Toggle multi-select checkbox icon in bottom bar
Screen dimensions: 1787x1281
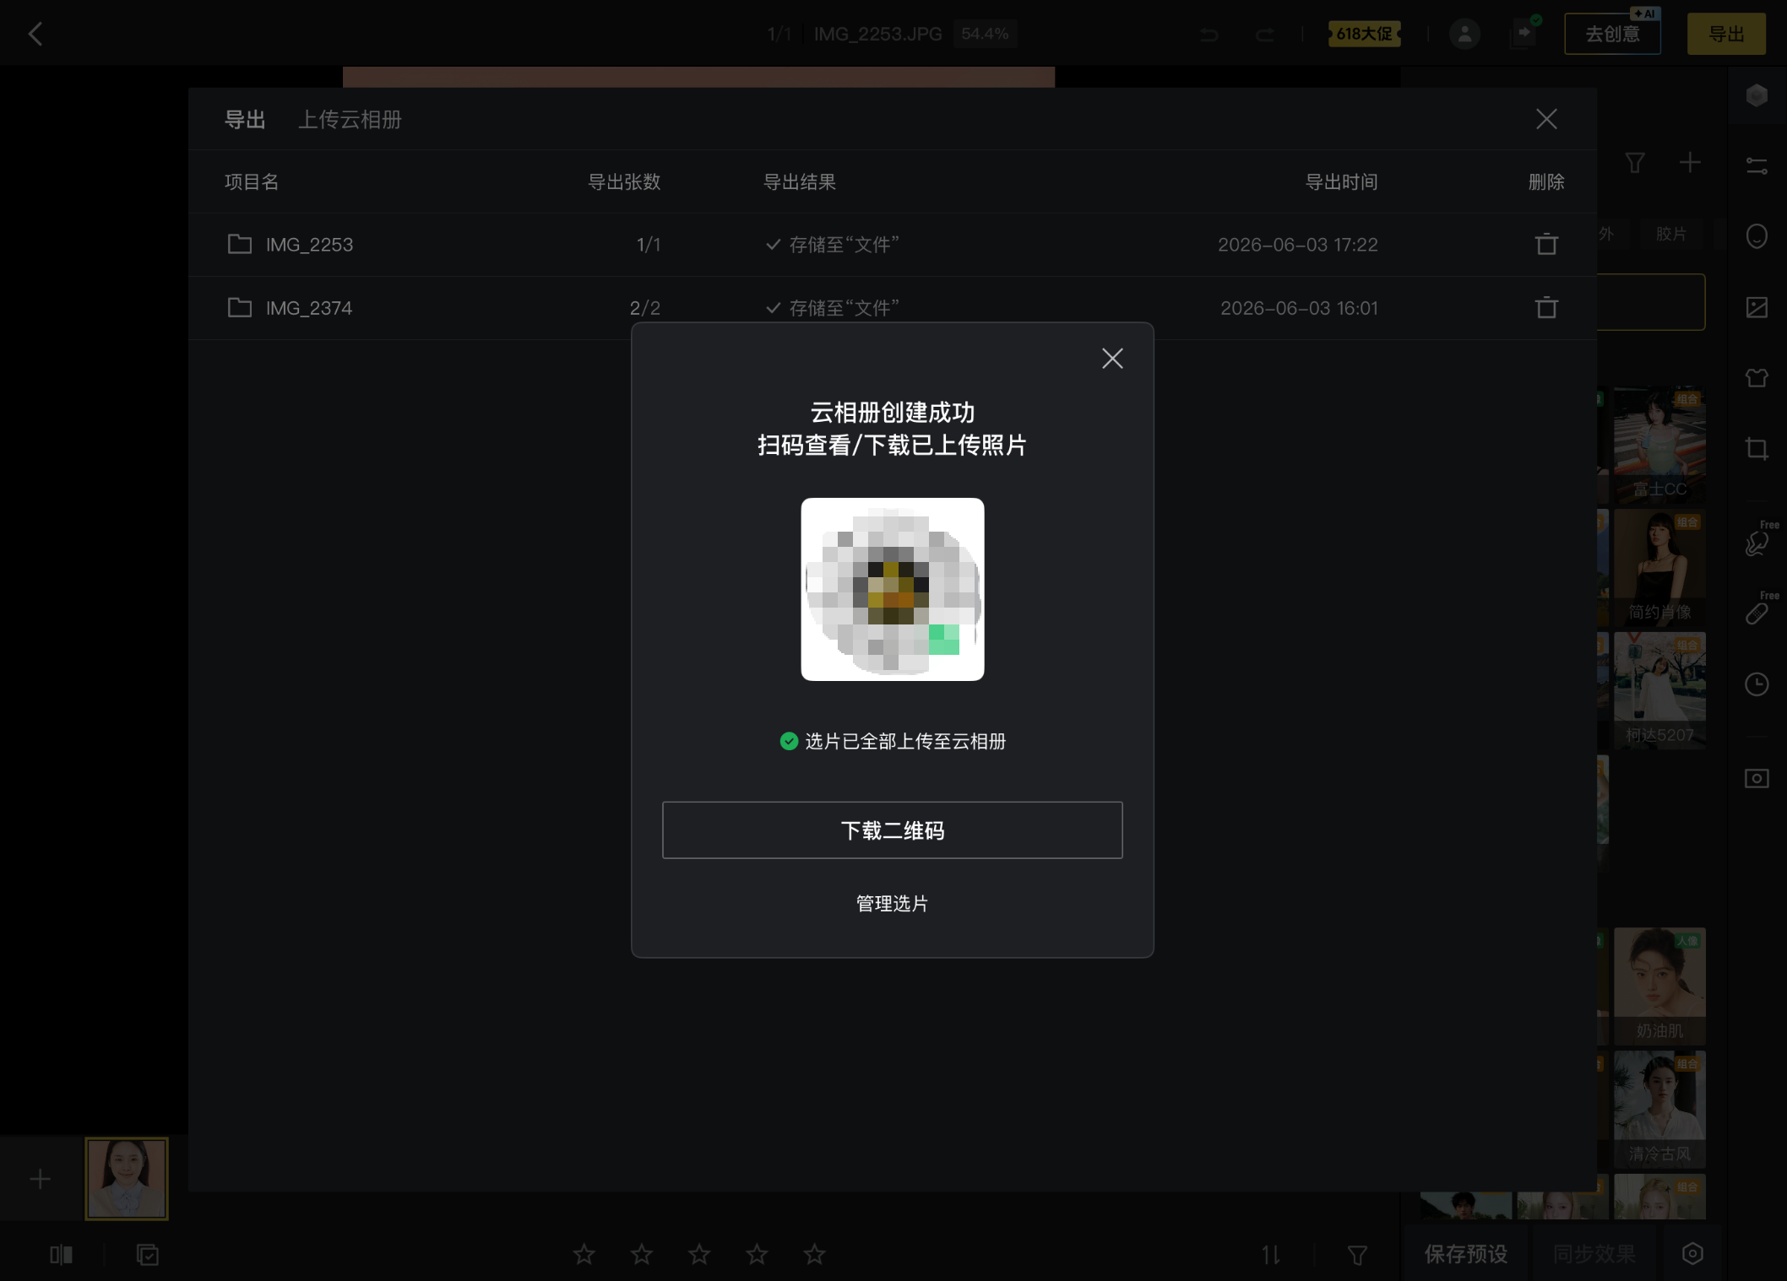point(148,1255)
